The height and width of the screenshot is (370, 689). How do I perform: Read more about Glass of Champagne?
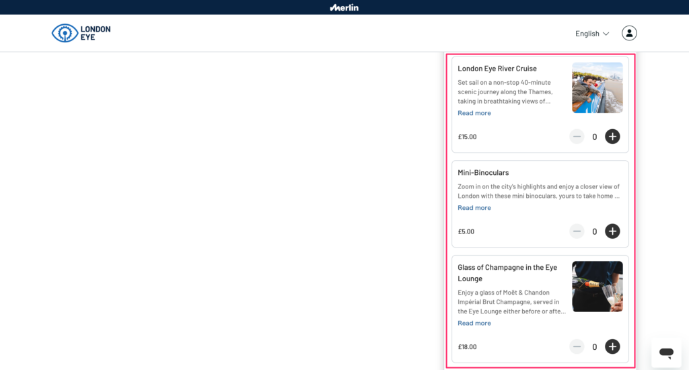click(x=474, y=323)
